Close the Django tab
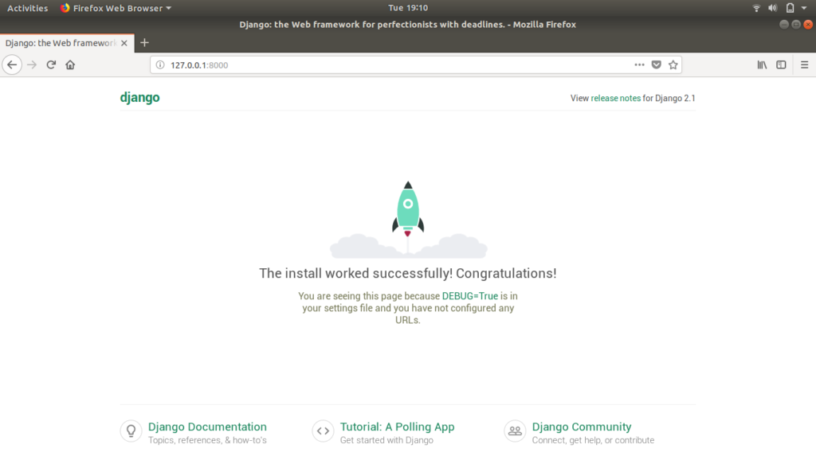The width and height of the screenshot is (816, 460). (124, 43)
